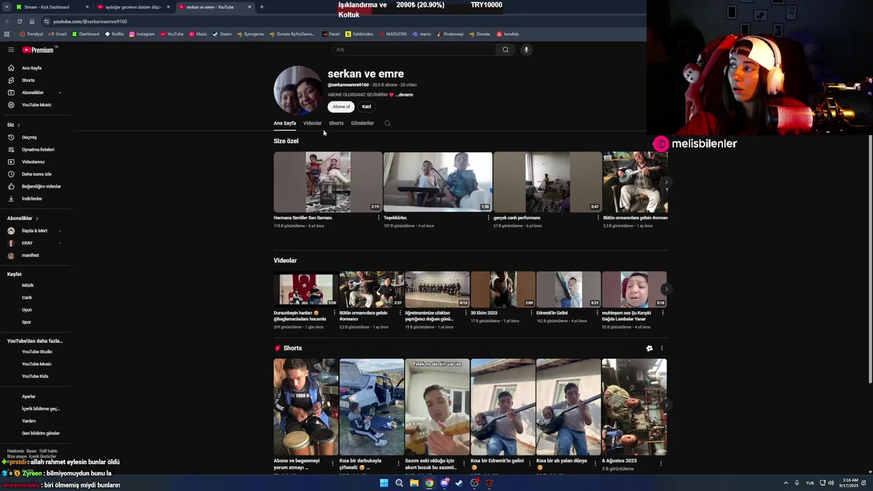The height and width of the screenshot is (491, 873).
Task: Play the Edremit'in Gelini video thumbnail
Action: pos(568,289)
